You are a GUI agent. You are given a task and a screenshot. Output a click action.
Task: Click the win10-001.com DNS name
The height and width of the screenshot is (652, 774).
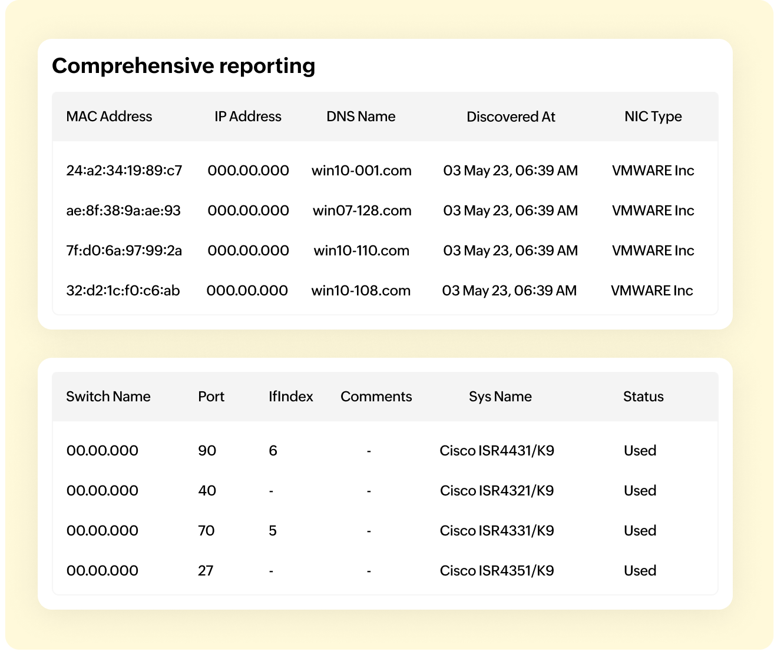[362, 171]
